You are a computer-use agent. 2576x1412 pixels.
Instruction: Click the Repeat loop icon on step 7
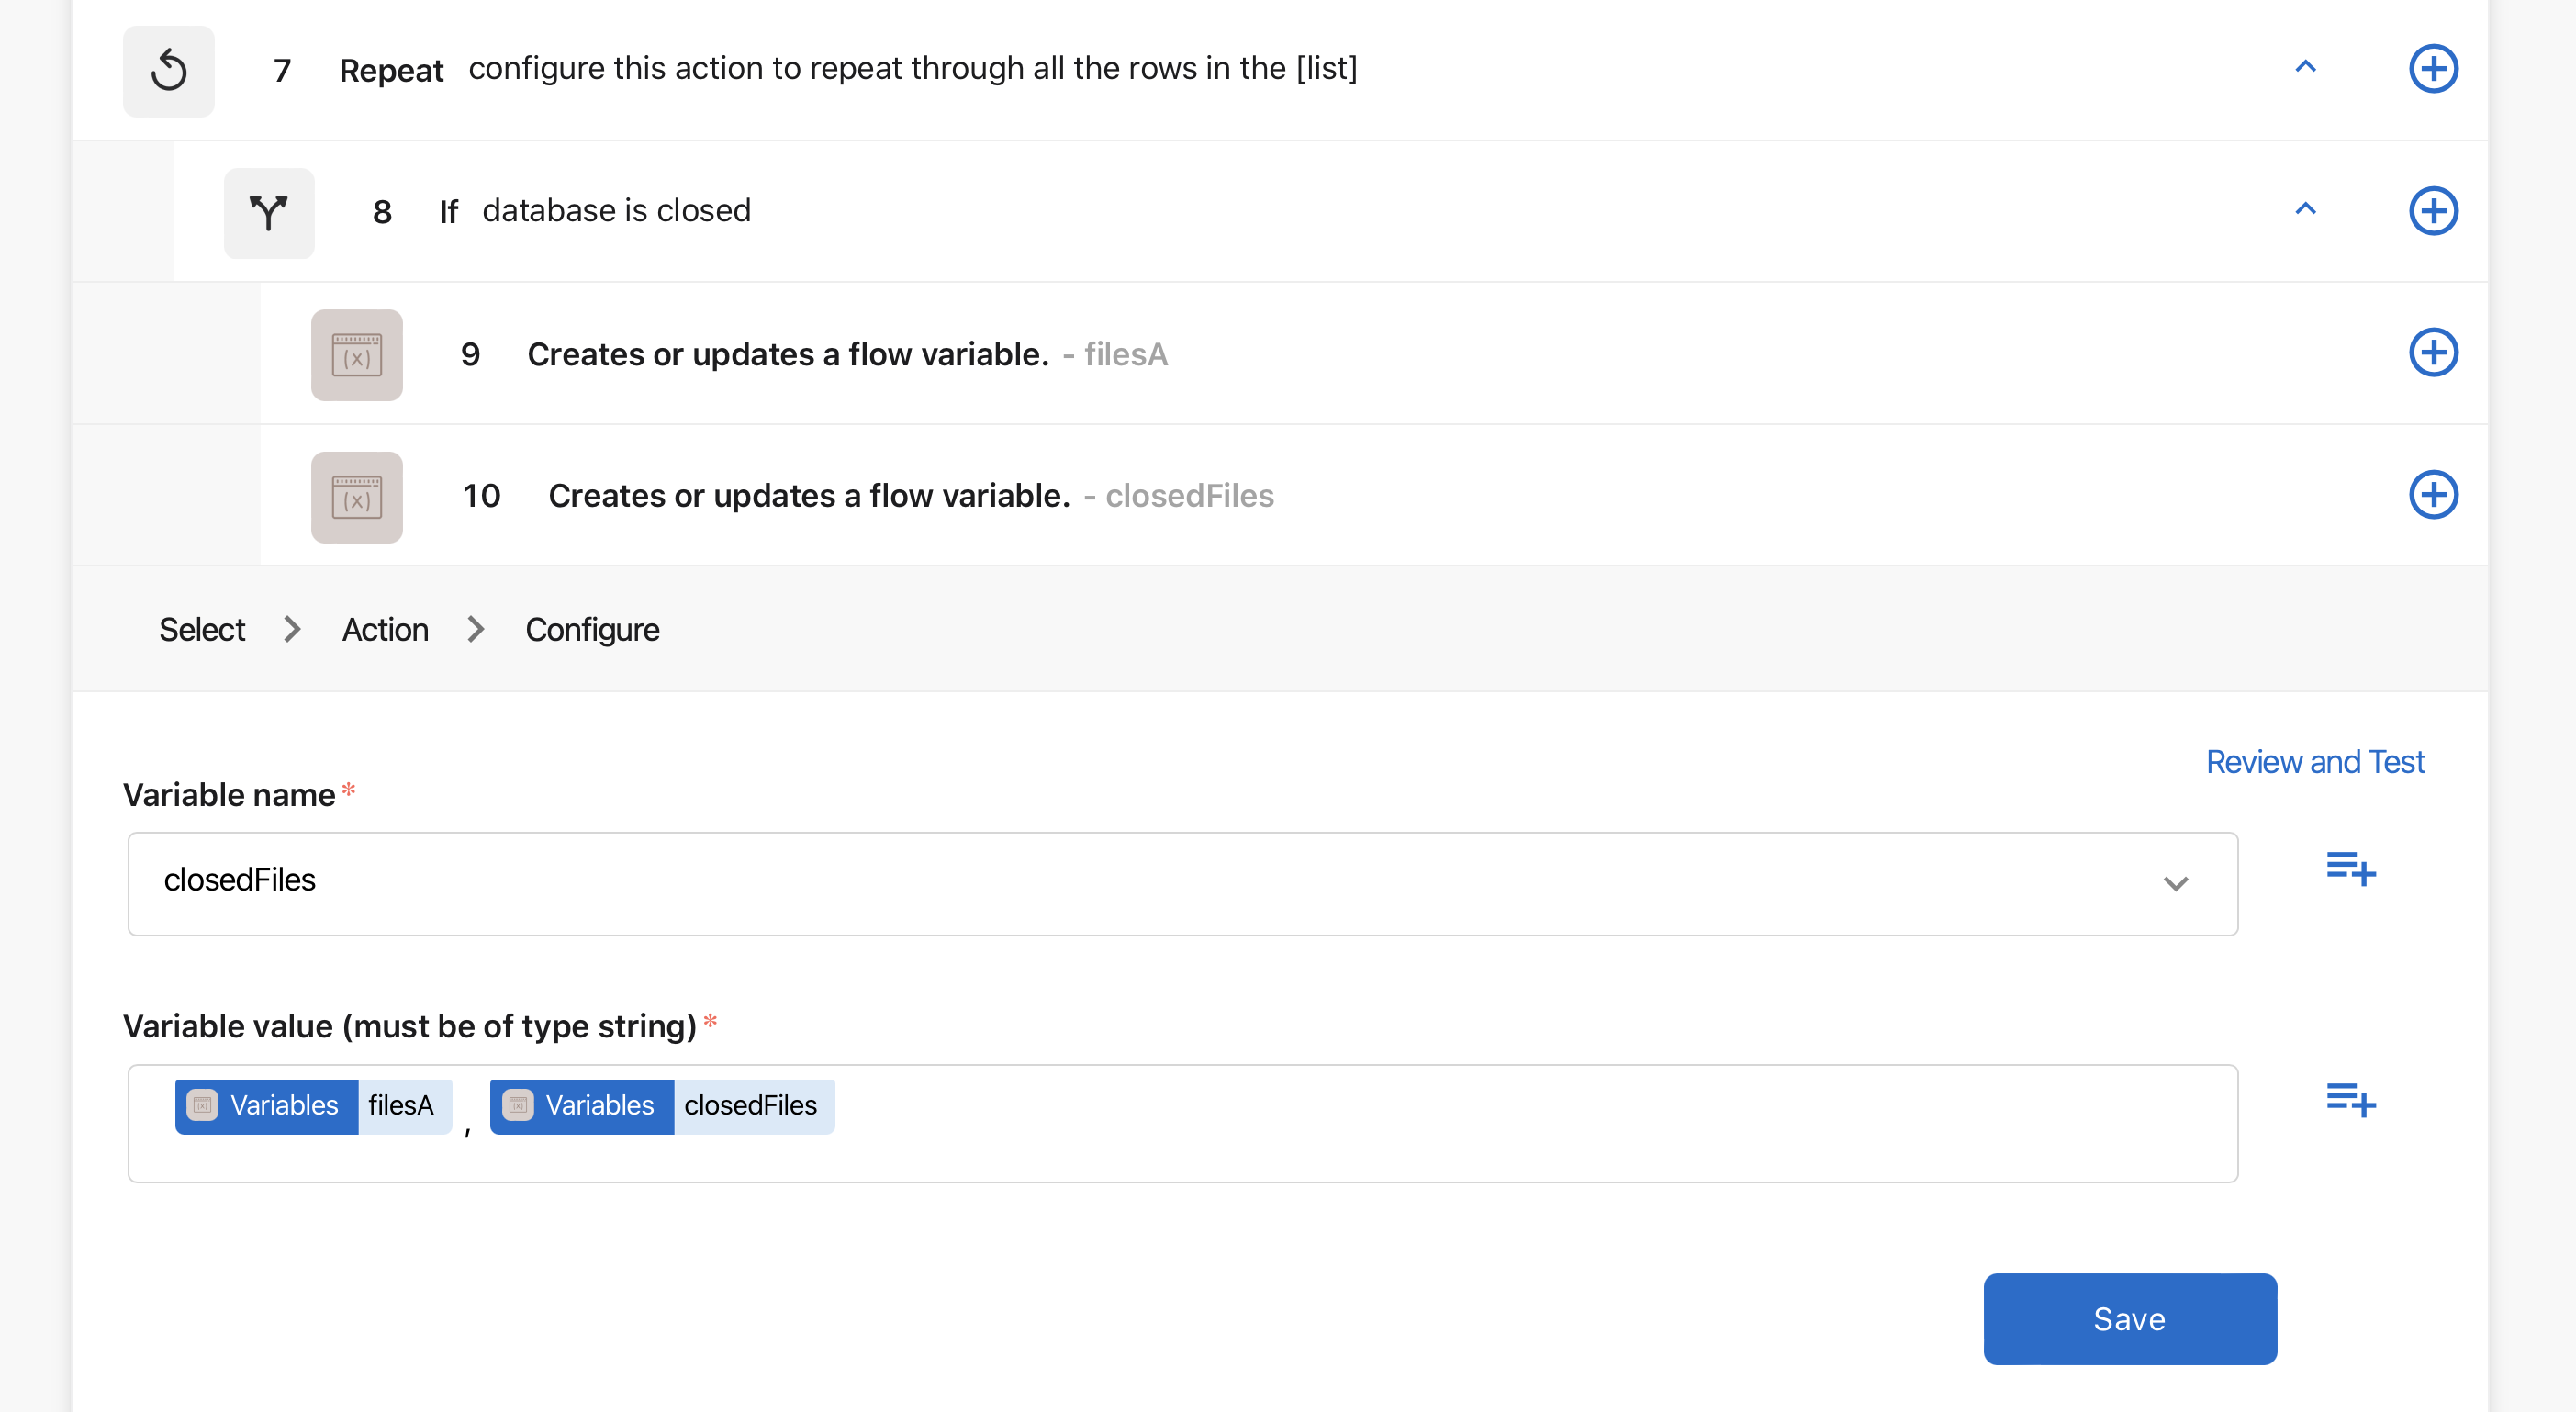168,70
